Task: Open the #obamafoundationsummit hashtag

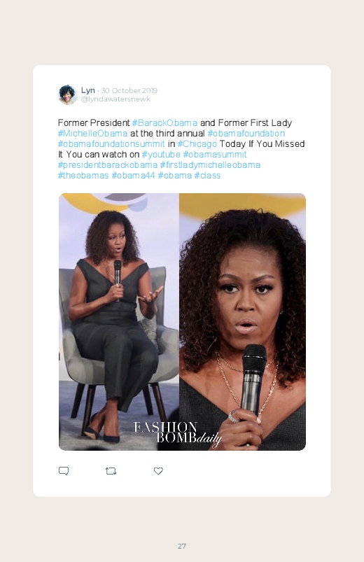Action: click(x=111, y=144)
